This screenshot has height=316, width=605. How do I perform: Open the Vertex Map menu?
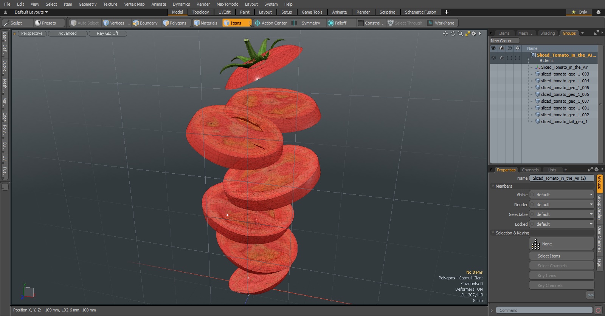pos(134,4)
